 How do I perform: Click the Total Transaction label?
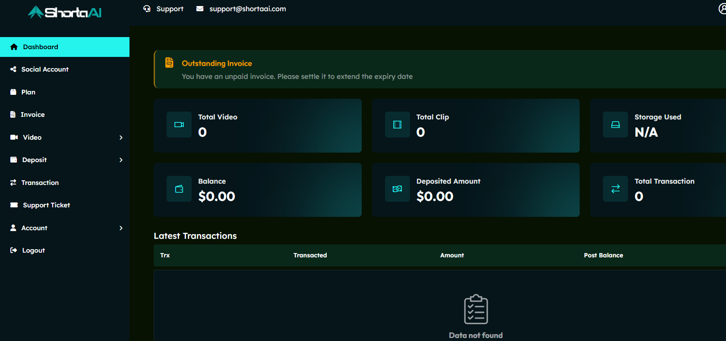[x=664, y=181]
